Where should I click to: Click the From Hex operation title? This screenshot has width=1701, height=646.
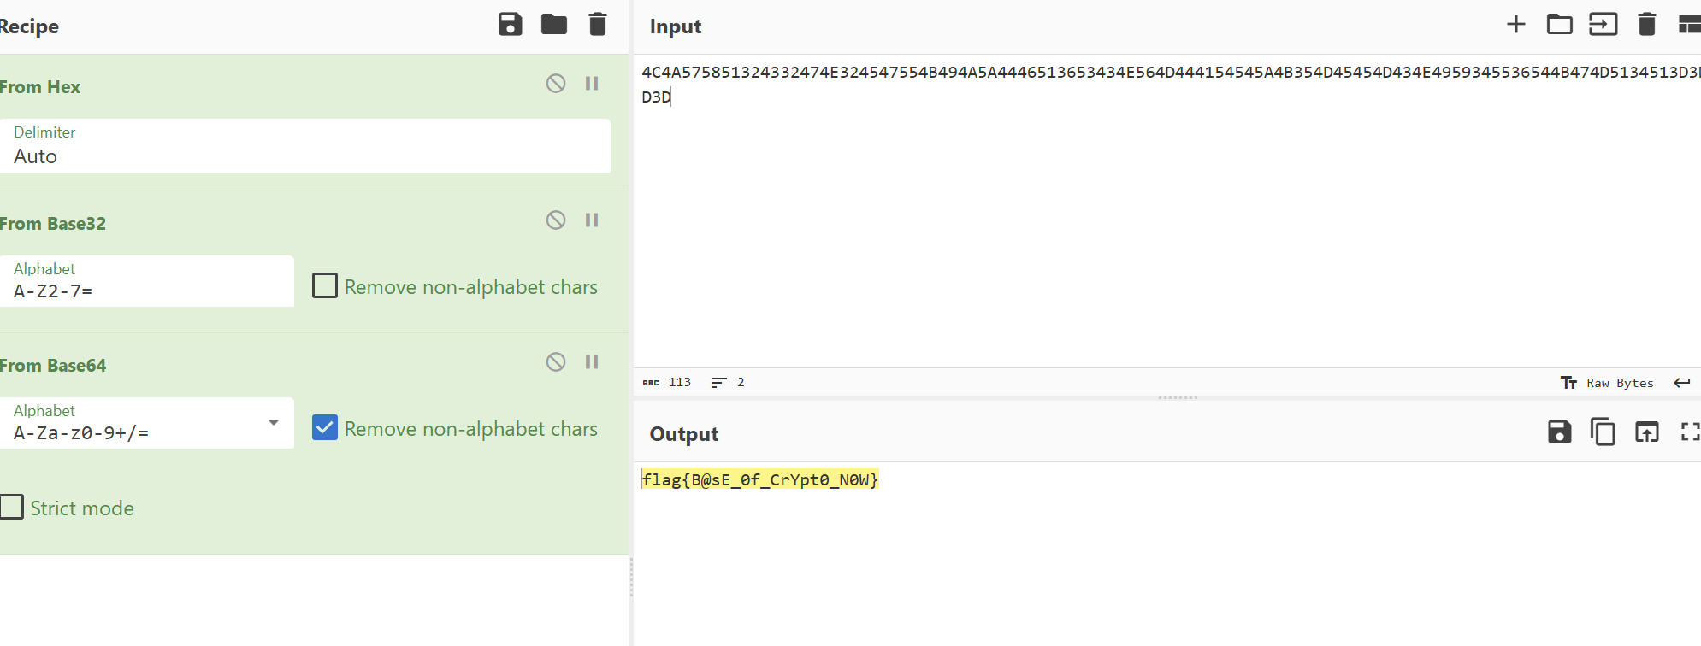(39, 87)
